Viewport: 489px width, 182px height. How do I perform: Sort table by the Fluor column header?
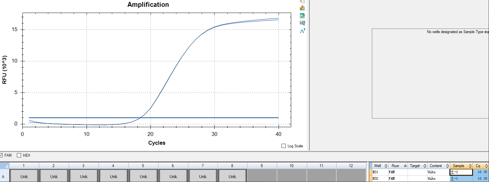pos(398,166)
